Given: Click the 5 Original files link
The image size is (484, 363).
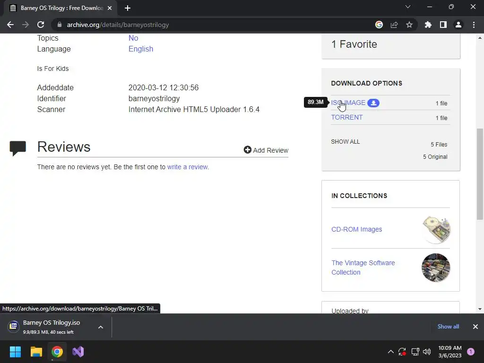Looking at the screenshot, I should click(435, 157).
